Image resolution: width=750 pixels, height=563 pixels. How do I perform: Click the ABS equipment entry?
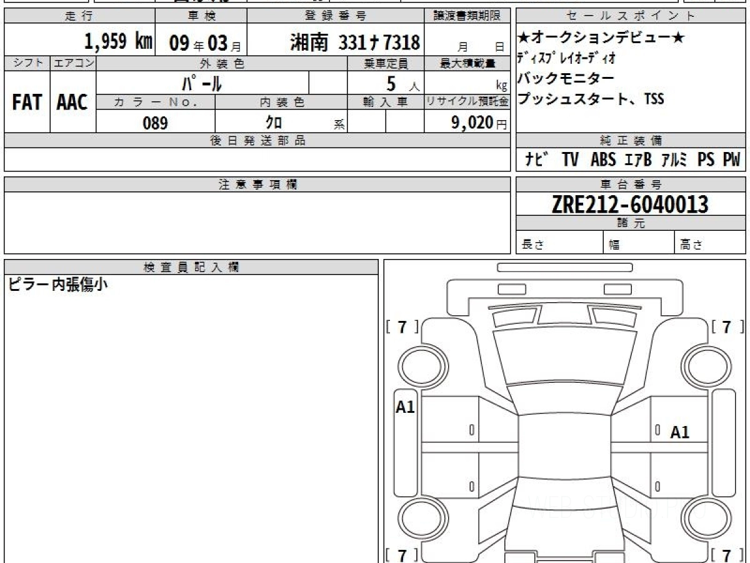coord(603,160)
